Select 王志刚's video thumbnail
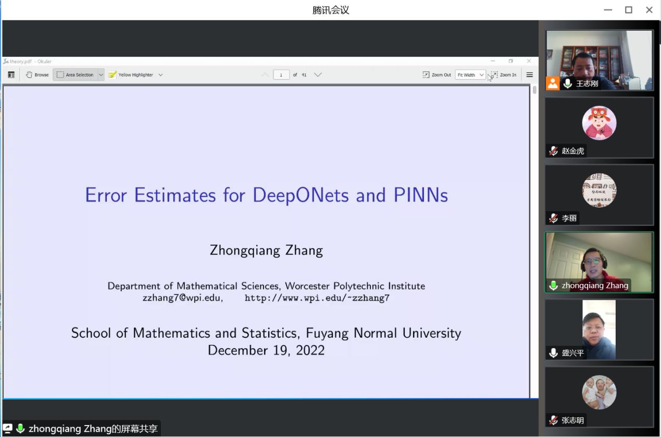This screenshot has width=661, height=437. tap(599, 60)
